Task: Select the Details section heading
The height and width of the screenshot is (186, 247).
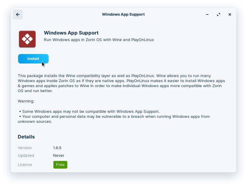Action: click(26, 137)
